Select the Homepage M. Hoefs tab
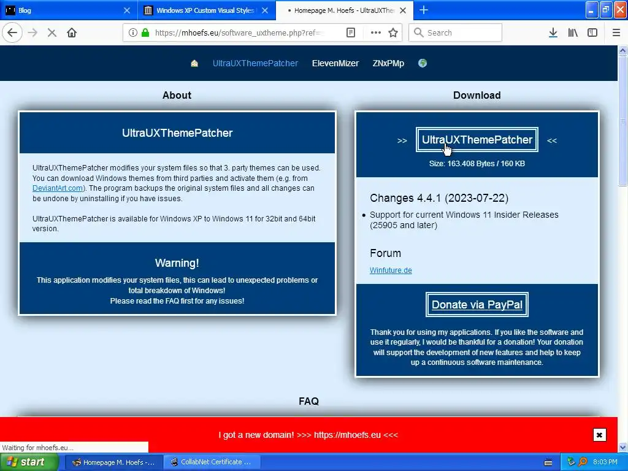The width and height of the screenshot is (628, 471). click(345, 10)
